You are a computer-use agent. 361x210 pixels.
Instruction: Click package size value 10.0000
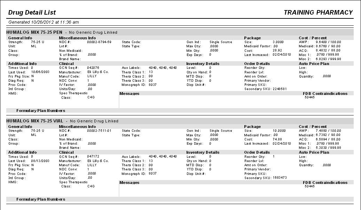pos(279,131)
